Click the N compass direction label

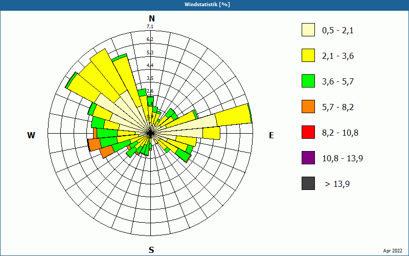[151, 18]
